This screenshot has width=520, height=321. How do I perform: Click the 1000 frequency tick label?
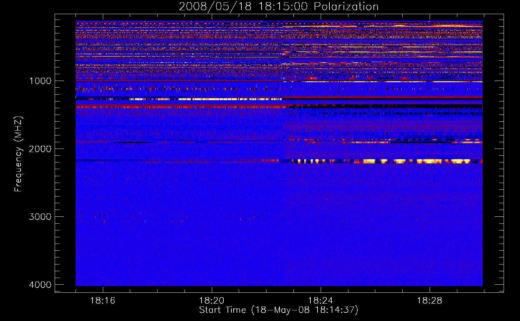tap(40, 81)
